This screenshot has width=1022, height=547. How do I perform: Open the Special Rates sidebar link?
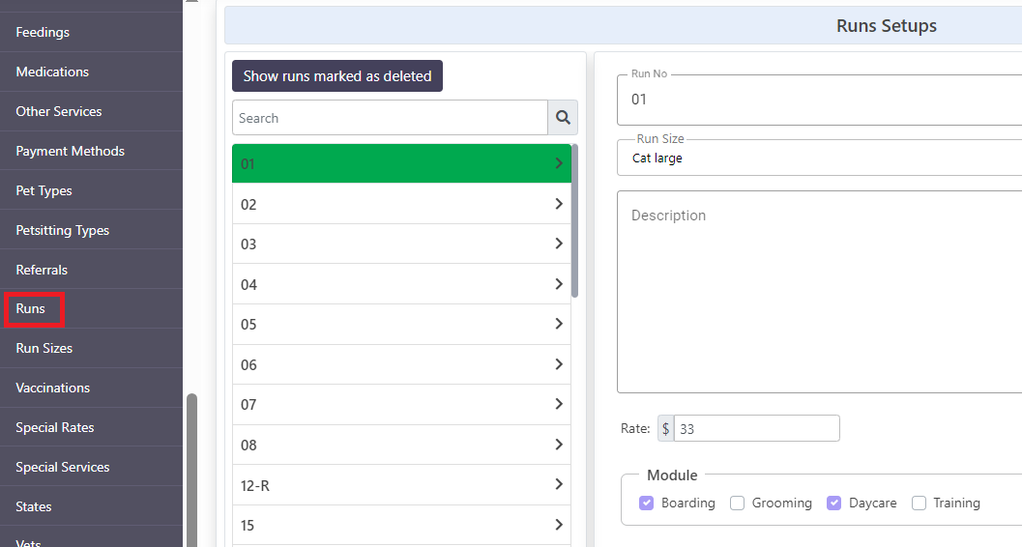[55, 428]
